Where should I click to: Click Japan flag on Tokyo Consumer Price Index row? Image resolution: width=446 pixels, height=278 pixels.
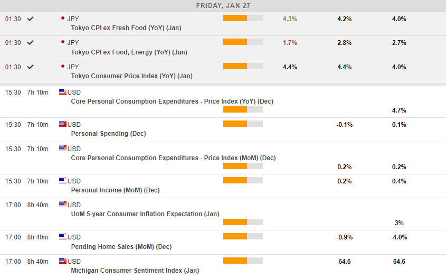[63, 67]
